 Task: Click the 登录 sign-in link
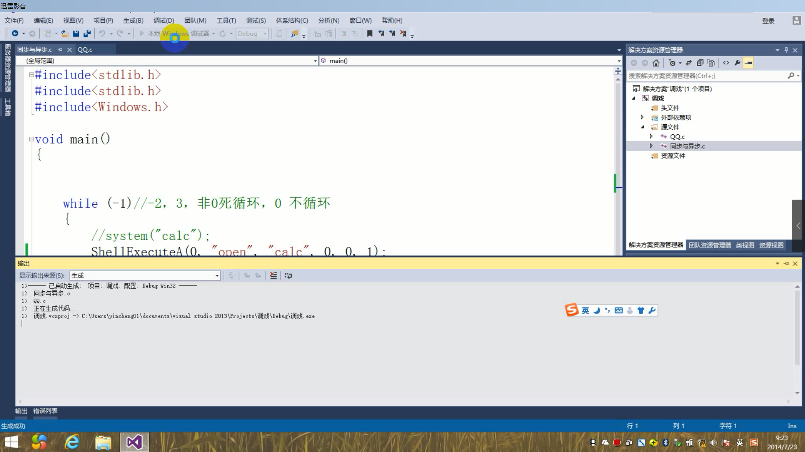(x=768, y=21)
